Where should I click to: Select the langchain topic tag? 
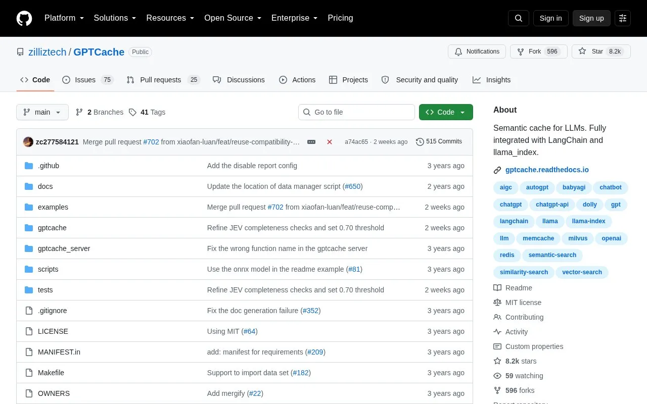pyautogui.click(x=514, y=221)
